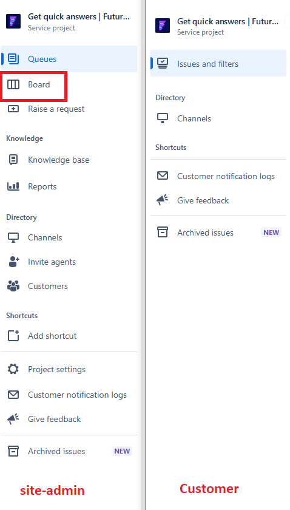Click the NEW badge in Customer panel
This screenshot has width=290, height=510.
(x=271, y=232)
